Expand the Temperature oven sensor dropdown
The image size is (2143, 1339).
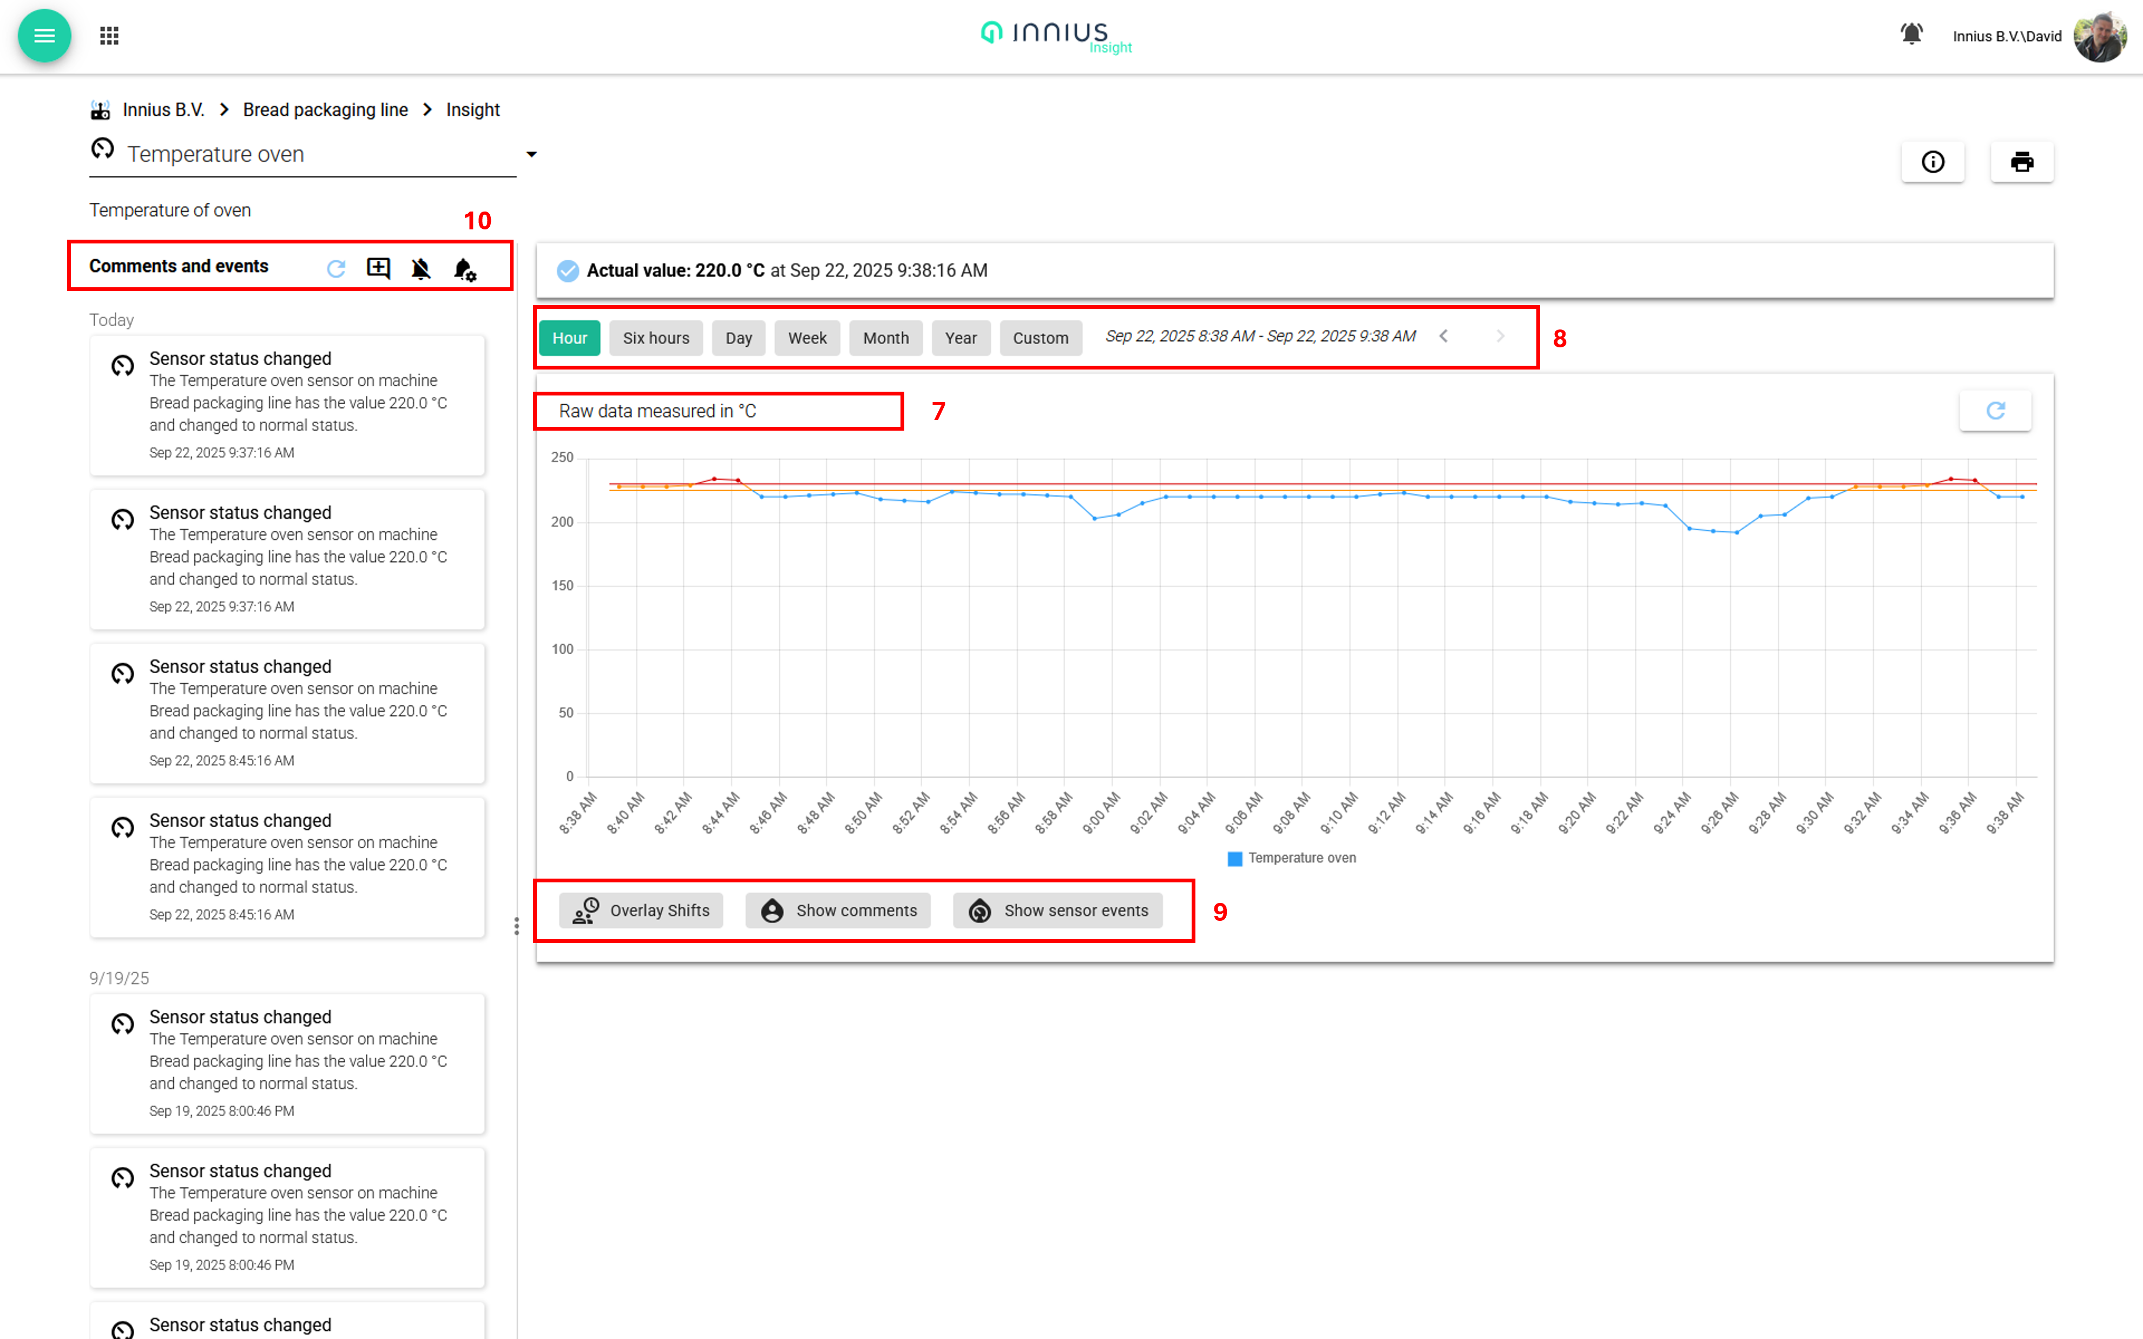531,154
